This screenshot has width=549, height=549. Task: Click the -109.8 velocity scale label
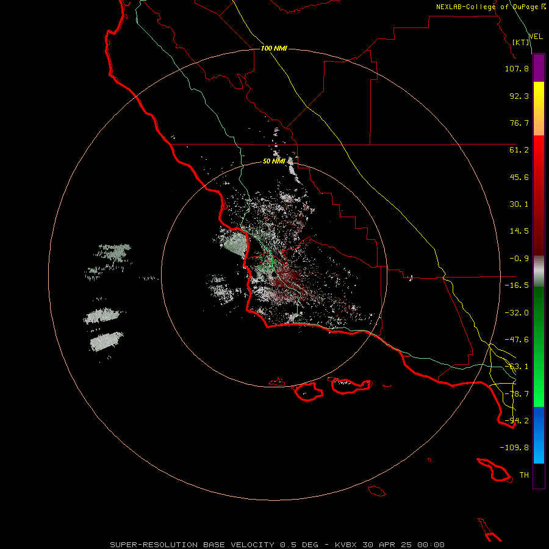pyautogui.click(x=514, y=448)
